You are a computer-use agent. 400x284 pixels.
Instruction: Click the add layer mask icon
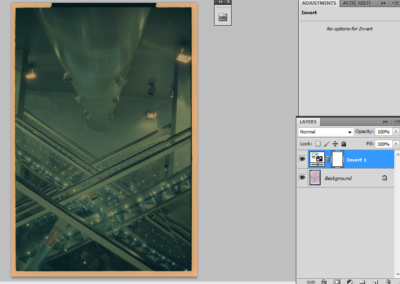point(336,282)
